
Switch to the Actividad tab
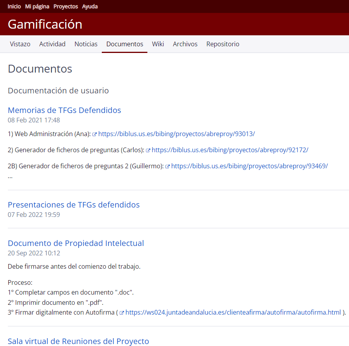(52, 44)
